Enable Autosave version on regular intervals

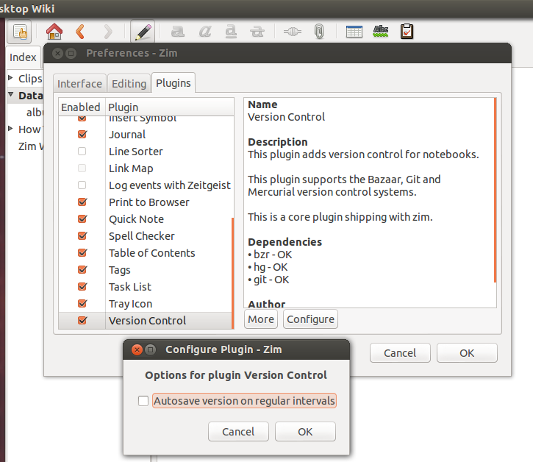pos(143,401)
